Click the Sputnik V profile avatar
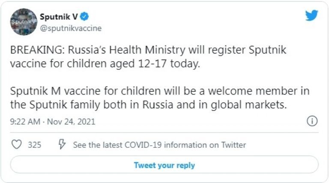Viewport: 329px width, 183px height. pos(24,22)
